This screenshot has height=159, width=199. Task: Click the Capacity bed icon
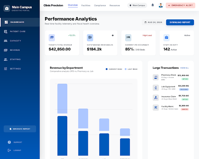point(5,41)
